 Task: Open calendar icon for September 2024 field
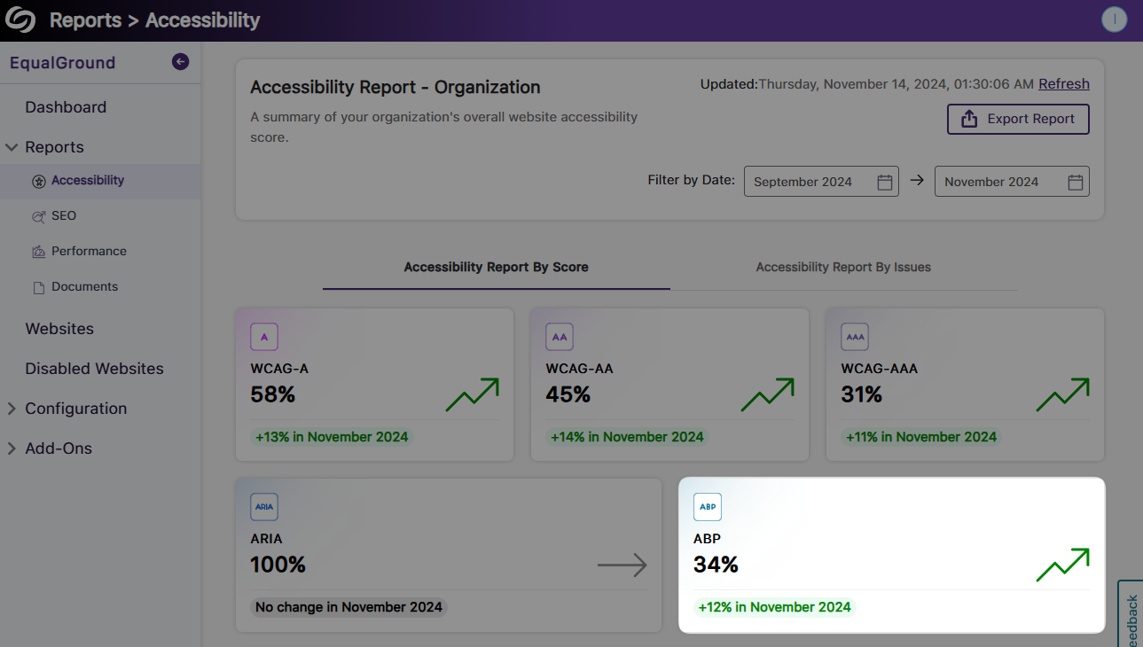pyautogui.click(x=884, y=182)
